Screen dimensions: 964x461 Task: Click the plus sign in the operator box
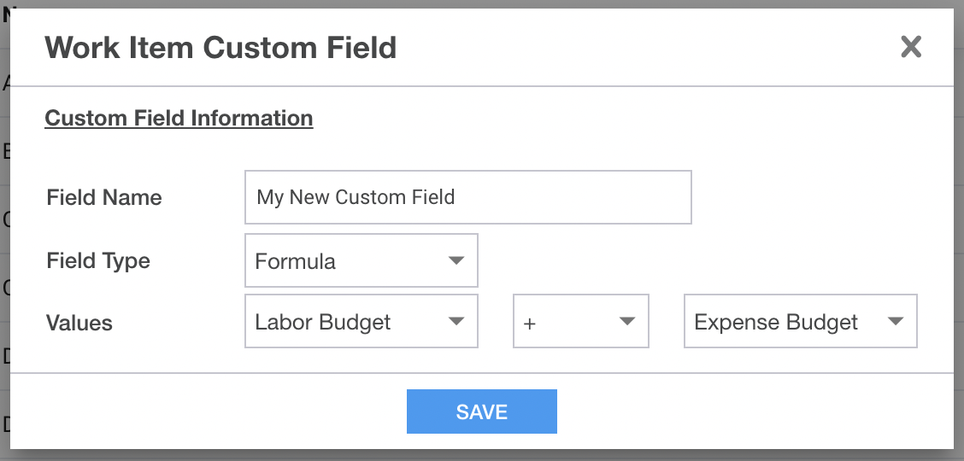[529, 324]
